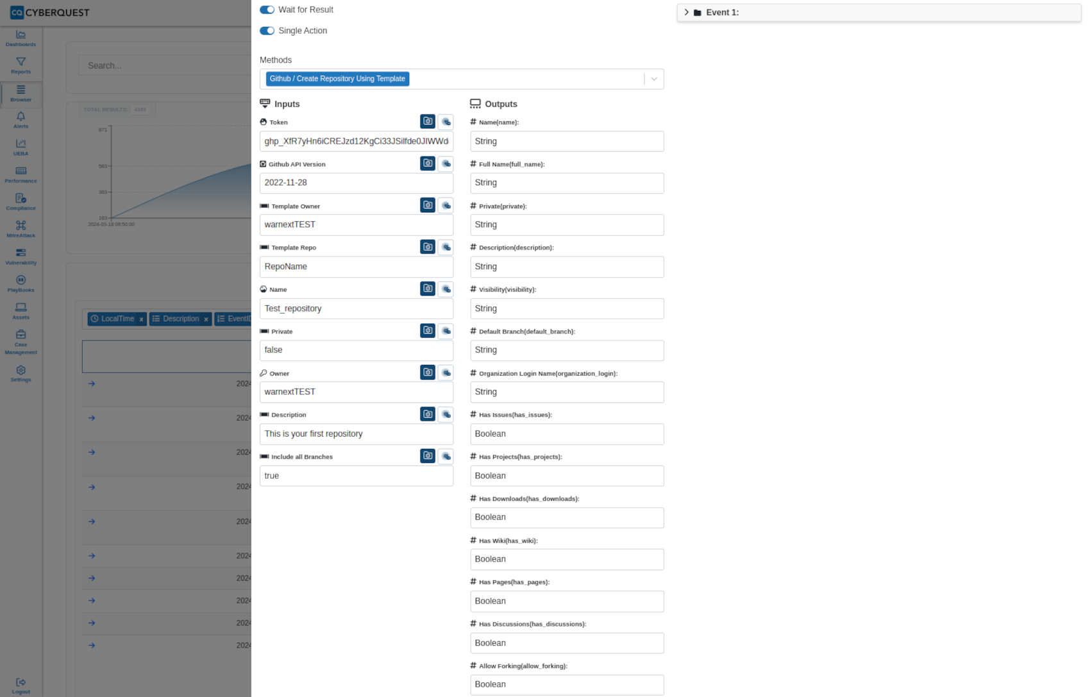Screen dimensions: 1090x697
Task: Open Dashboards from the sidebar
Action: (x=21, y=38)
